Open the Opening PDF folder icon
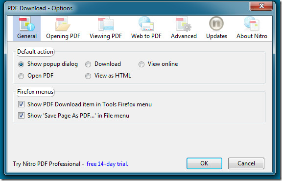282x181 pixels. tap(63, 23)
